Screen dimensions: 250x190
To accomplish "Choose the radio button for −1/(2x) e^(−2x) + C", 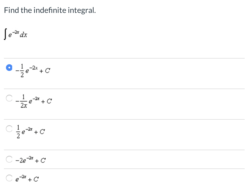I will point(9,98).
